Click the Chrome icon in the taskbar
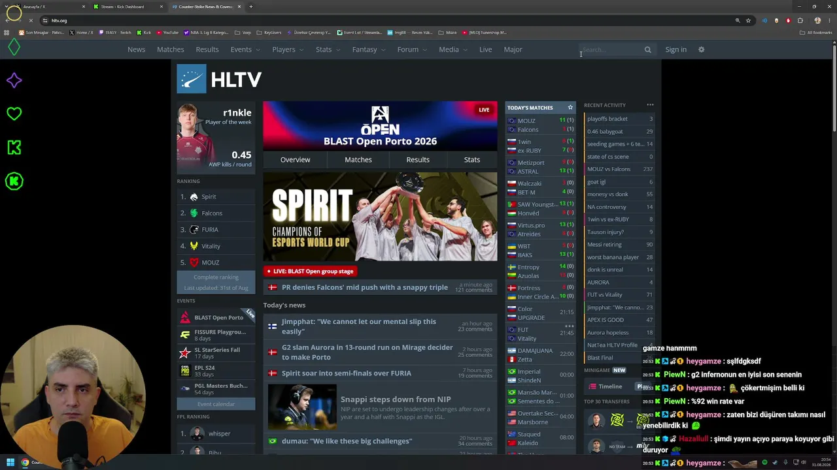This screenshot has width=837, height=470. (25, 463)
